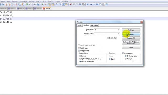Image resolution: width=168 pixels, height=95 pixels.
Task: Open the TextFX menu
Action: [50, 1]
